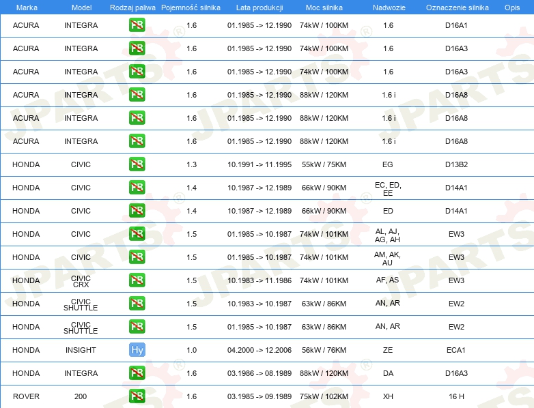
Task: Click the body code 'EC, ED, EE' cell
Action: [x=388, y=189]
